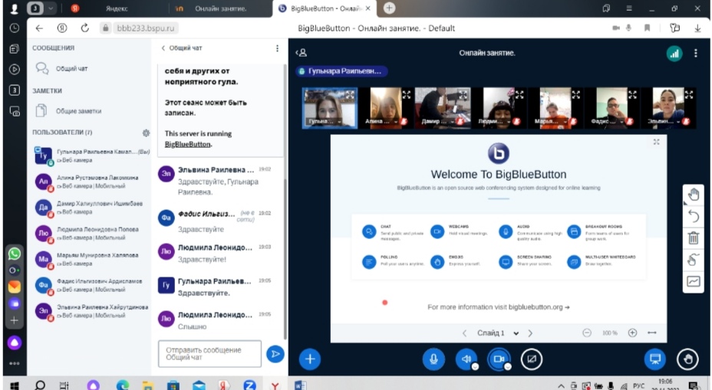Expand the Слайд 1 slide selector dropdown
712x390 pixels.
click(516, 333)
